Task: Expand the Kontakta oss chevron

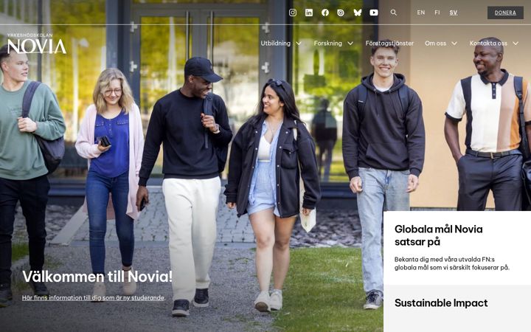Action: click(x=516, y=44)
